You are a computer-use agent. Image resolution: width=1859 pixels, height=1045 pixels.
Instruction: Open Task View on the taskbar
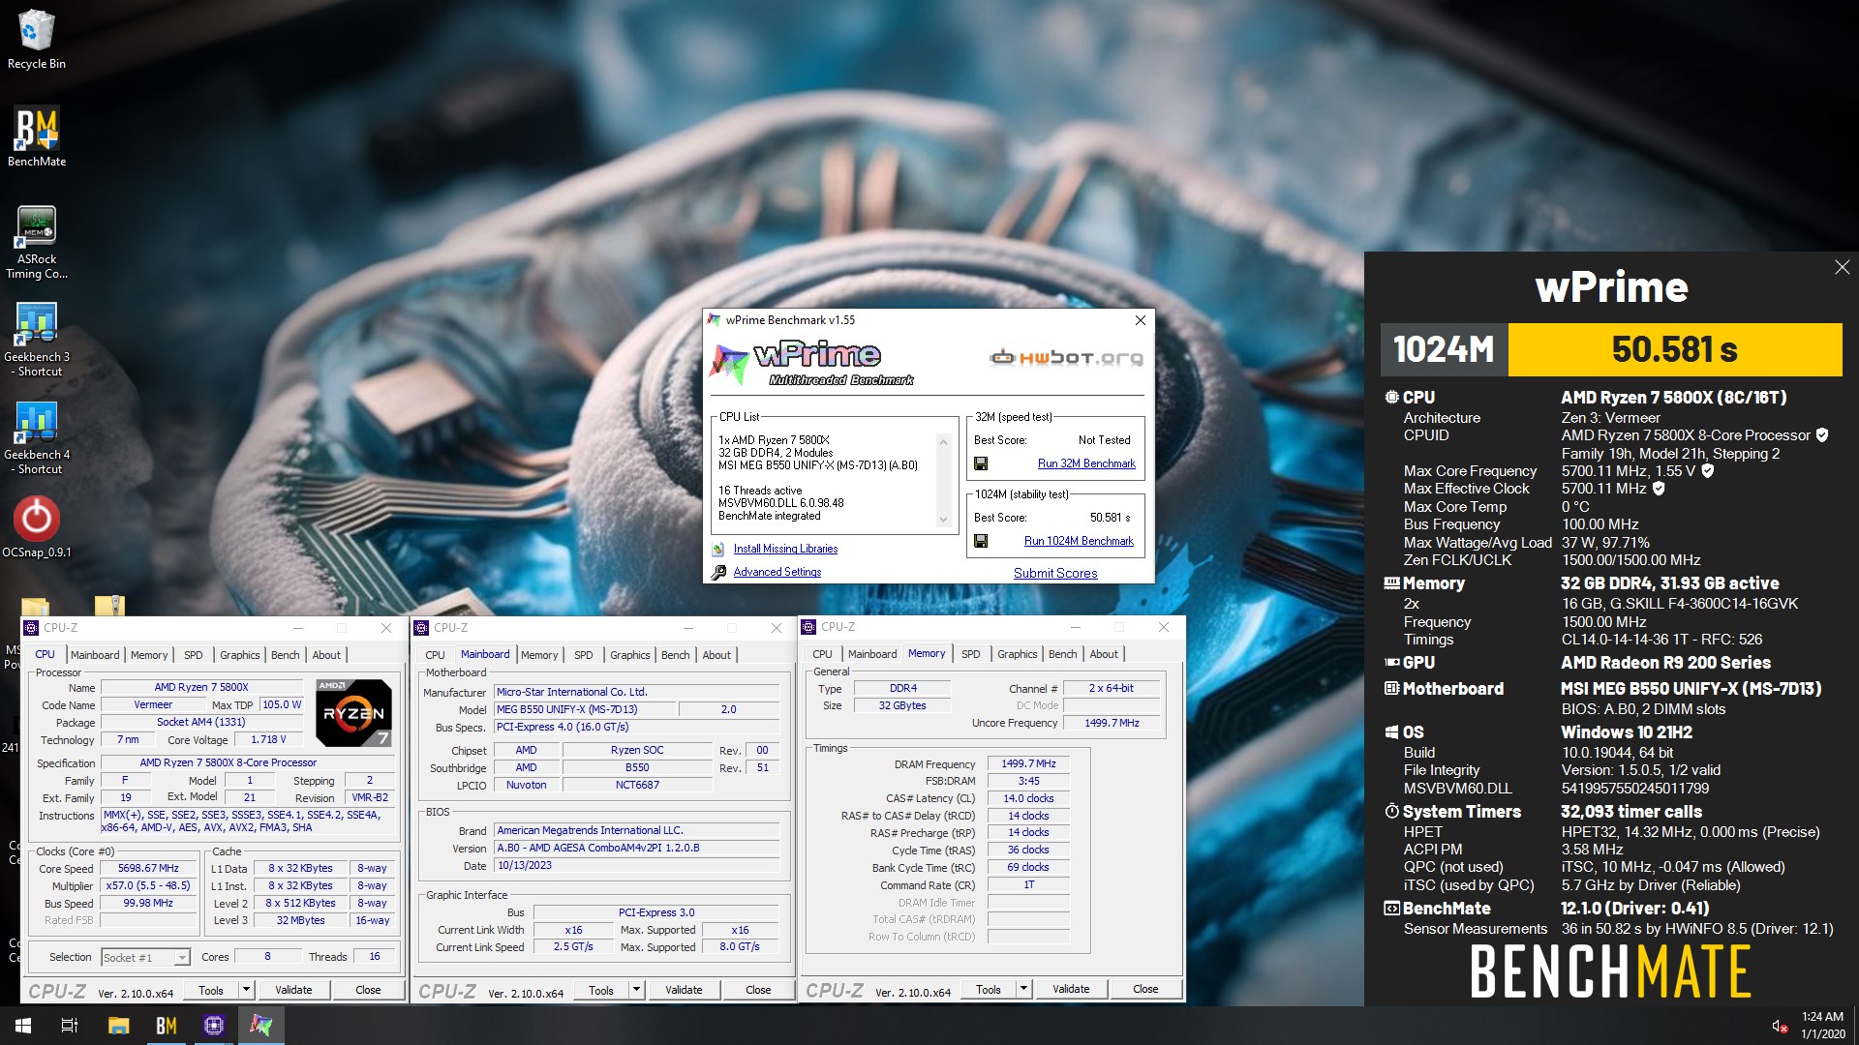click(x=70, y=1026)
